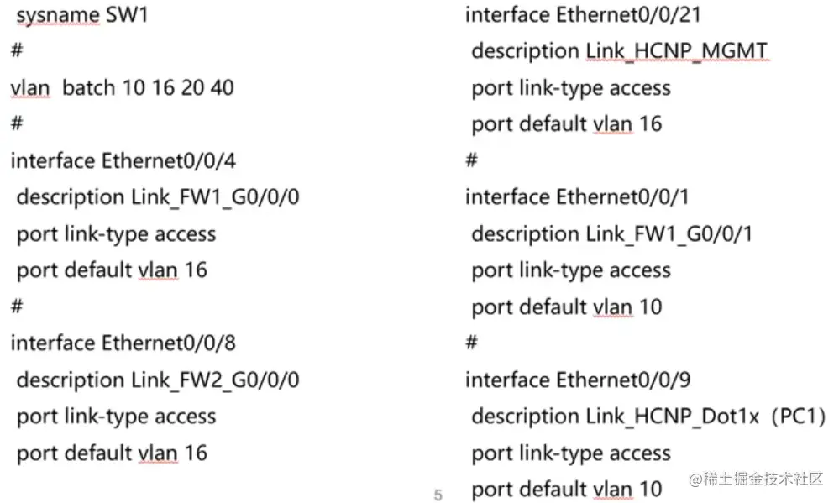Click port default vlan 16 under Ethernet0/0/4

coord(112,270)
